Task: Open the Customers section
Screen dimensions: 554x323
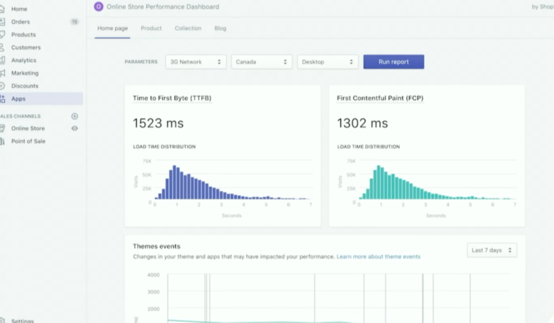Action: point(26,48)
